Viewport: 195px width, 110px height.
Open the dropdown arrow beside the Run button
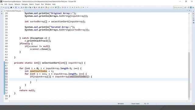click(x=28, y=7)
